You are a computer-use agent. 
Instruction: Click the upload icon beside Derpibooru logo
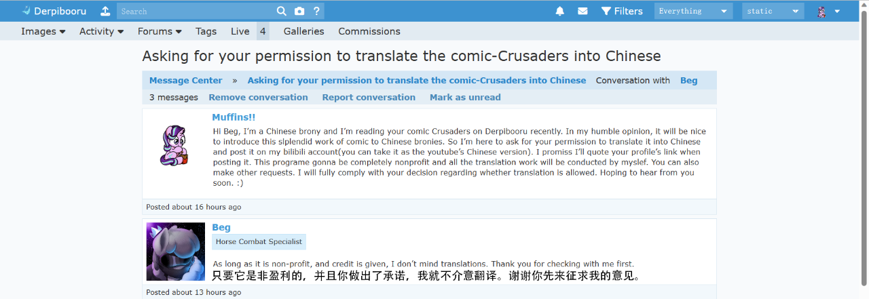pyautogui.click(x=105, y=11)
